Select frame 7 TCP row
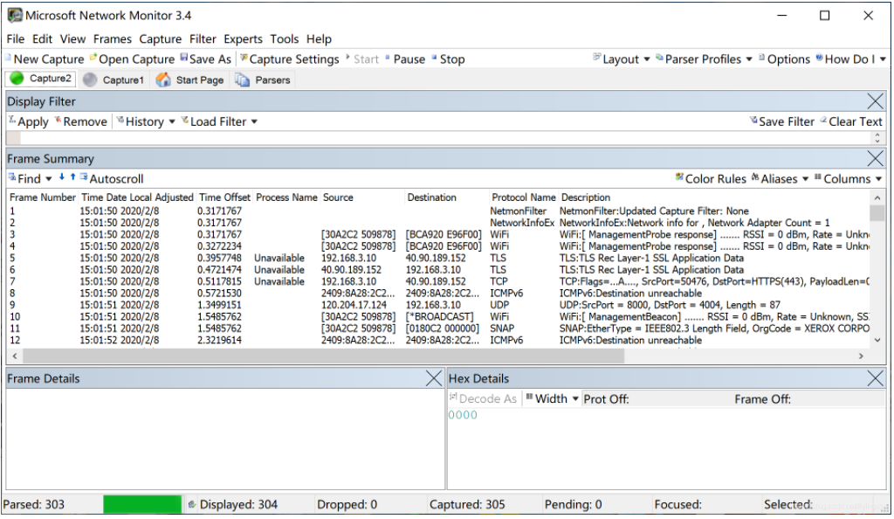 [439, 281]
